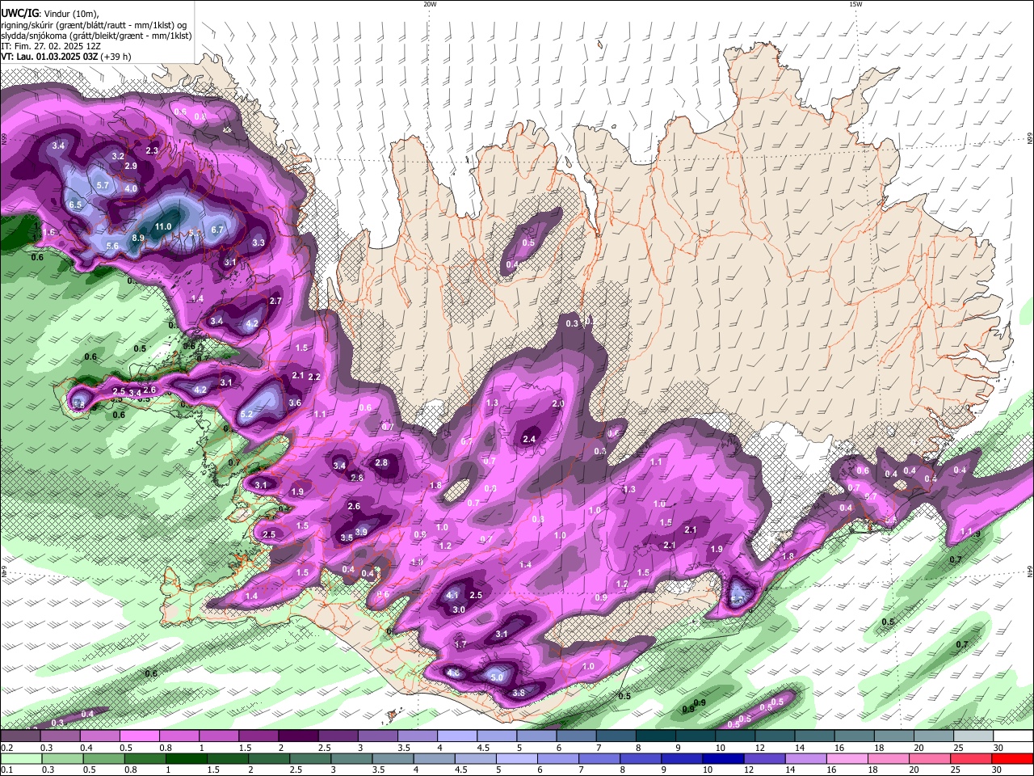Point at the 5.7 value in the Westfjords
Screen dimensions: 1034x776
click(x=103, y=186)
